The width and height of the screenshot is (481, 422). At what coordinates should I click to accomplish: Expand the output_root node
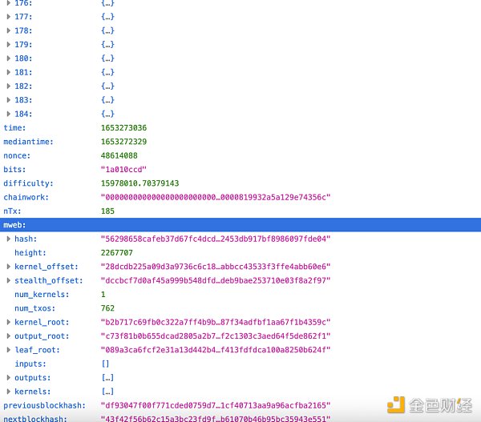click(9, 336)
